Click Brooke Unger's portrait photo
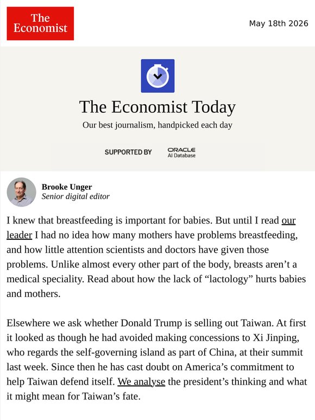 tap(21, 192)
